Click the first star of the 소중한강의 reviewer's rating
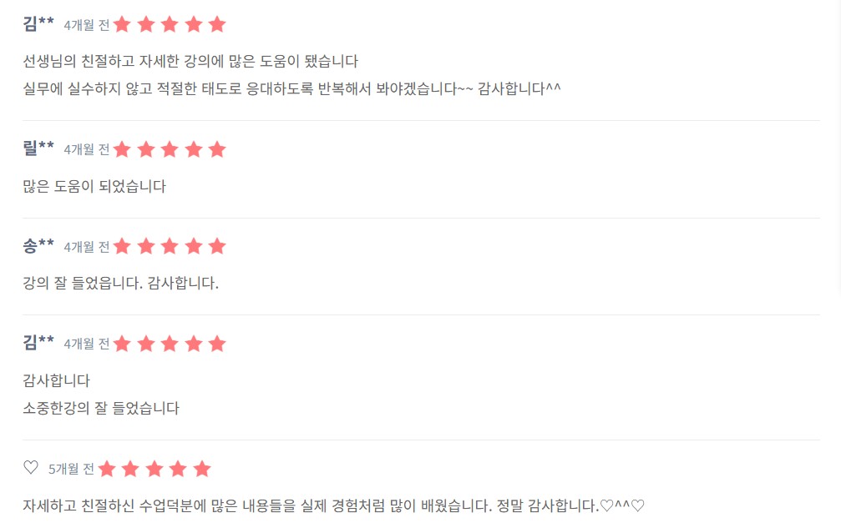Image resolution: width=841 pixels, height=528 pixels. [122, 344]
